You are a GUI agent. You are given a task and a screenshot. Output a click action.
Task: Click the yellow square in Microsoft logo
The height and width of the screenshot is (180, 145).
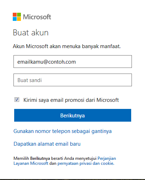pos(19,19)
